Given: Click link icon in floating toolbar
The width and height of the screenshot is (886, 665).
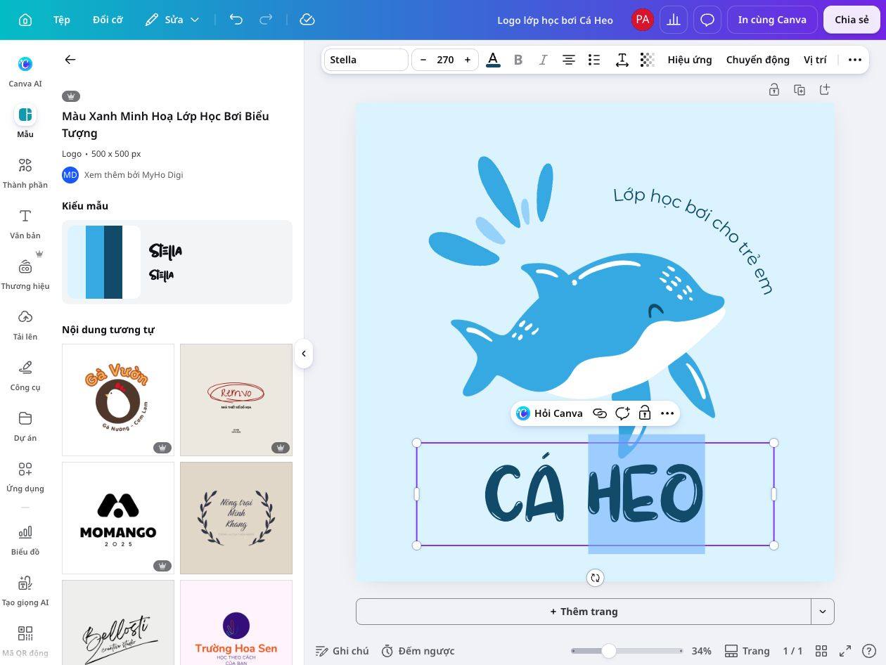Looking at the screenshot, I should (600, 413).
